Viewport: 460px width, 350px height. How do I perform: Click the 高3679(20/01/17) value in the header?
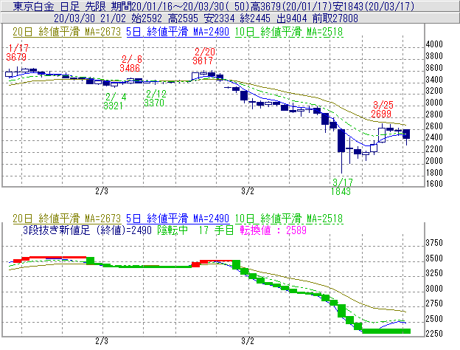coord(292,6)
